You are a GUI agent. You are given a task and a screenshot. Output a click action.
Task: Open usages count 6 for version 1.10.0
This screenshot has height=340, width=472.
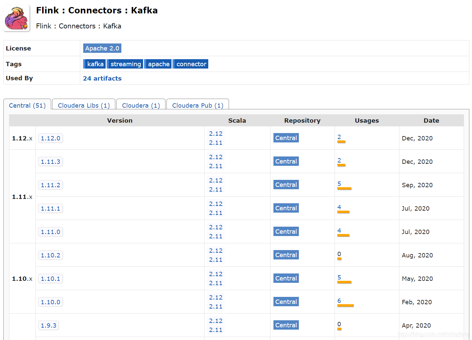339,301
